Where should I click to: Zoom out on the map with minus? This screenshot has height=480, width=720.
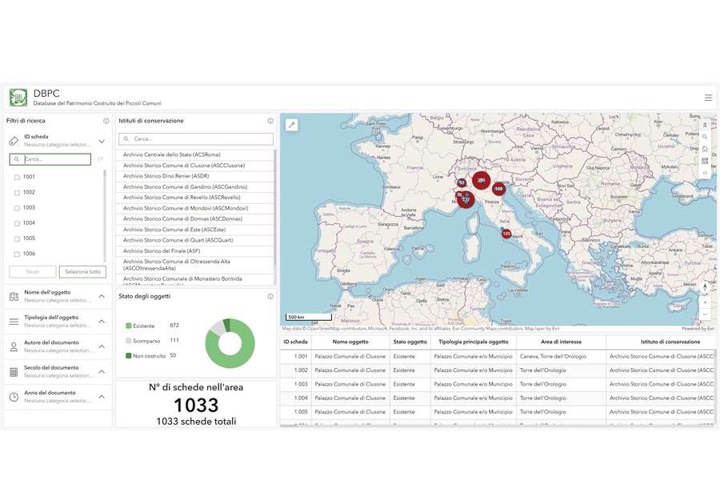706,314
